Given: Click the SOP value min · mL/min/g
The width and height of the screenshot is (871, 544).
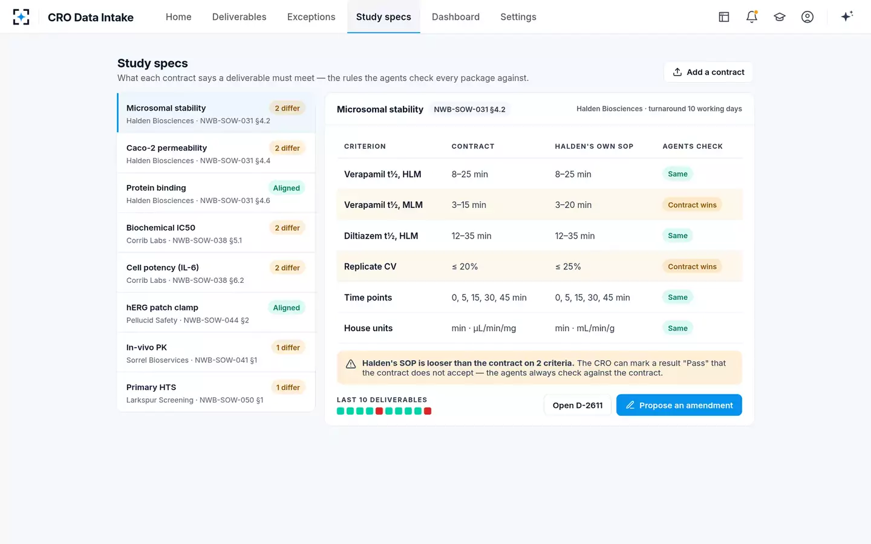Looking at the screenshot, I should tap(585, 328).
